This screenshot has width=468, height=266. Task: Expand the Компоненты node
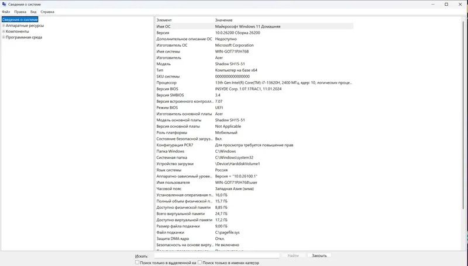pos(4,32)
